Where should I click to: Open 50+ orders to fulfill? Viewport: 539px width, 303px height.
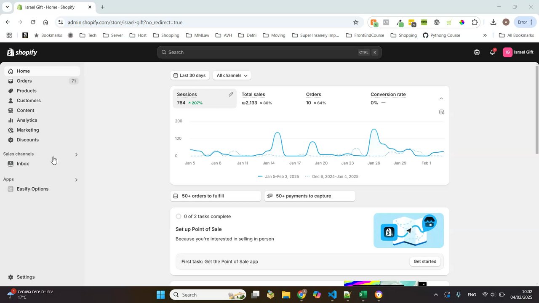pyautogui.click(x=216, y=196)
